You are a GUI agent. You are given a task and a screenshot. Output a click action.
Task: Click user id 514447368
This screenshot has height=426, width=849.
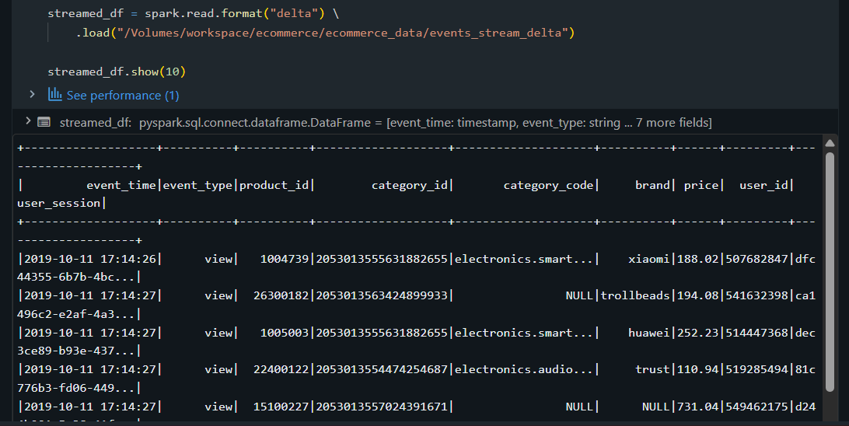(757, 333)
